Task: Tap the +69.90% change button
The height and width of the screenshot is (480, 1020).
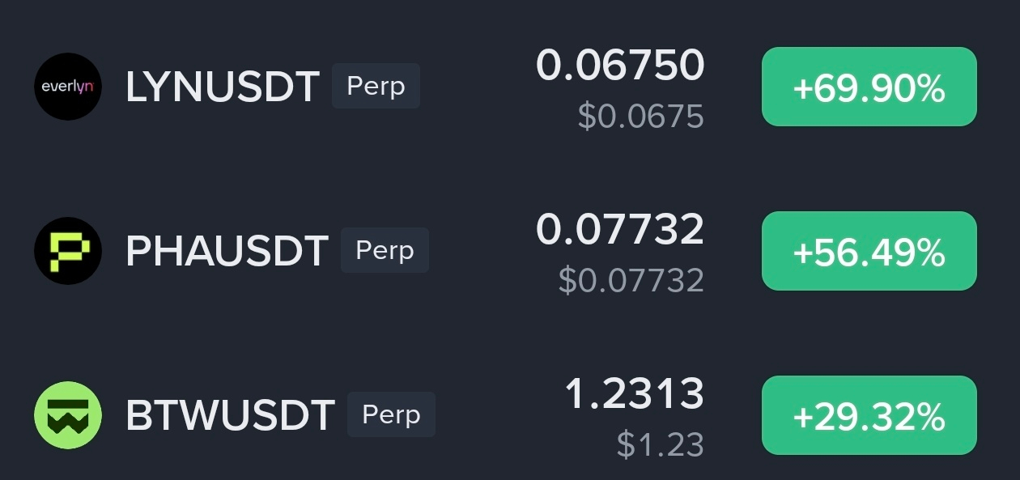Action: point(869,87)
